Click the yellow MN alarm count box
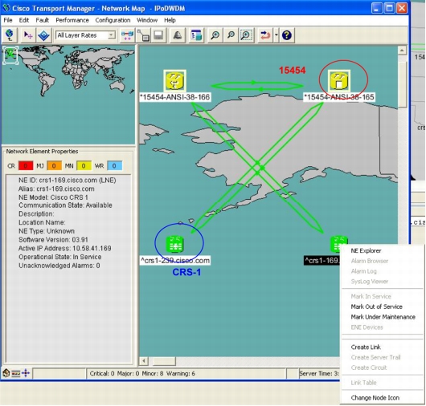 pos(84,166)
